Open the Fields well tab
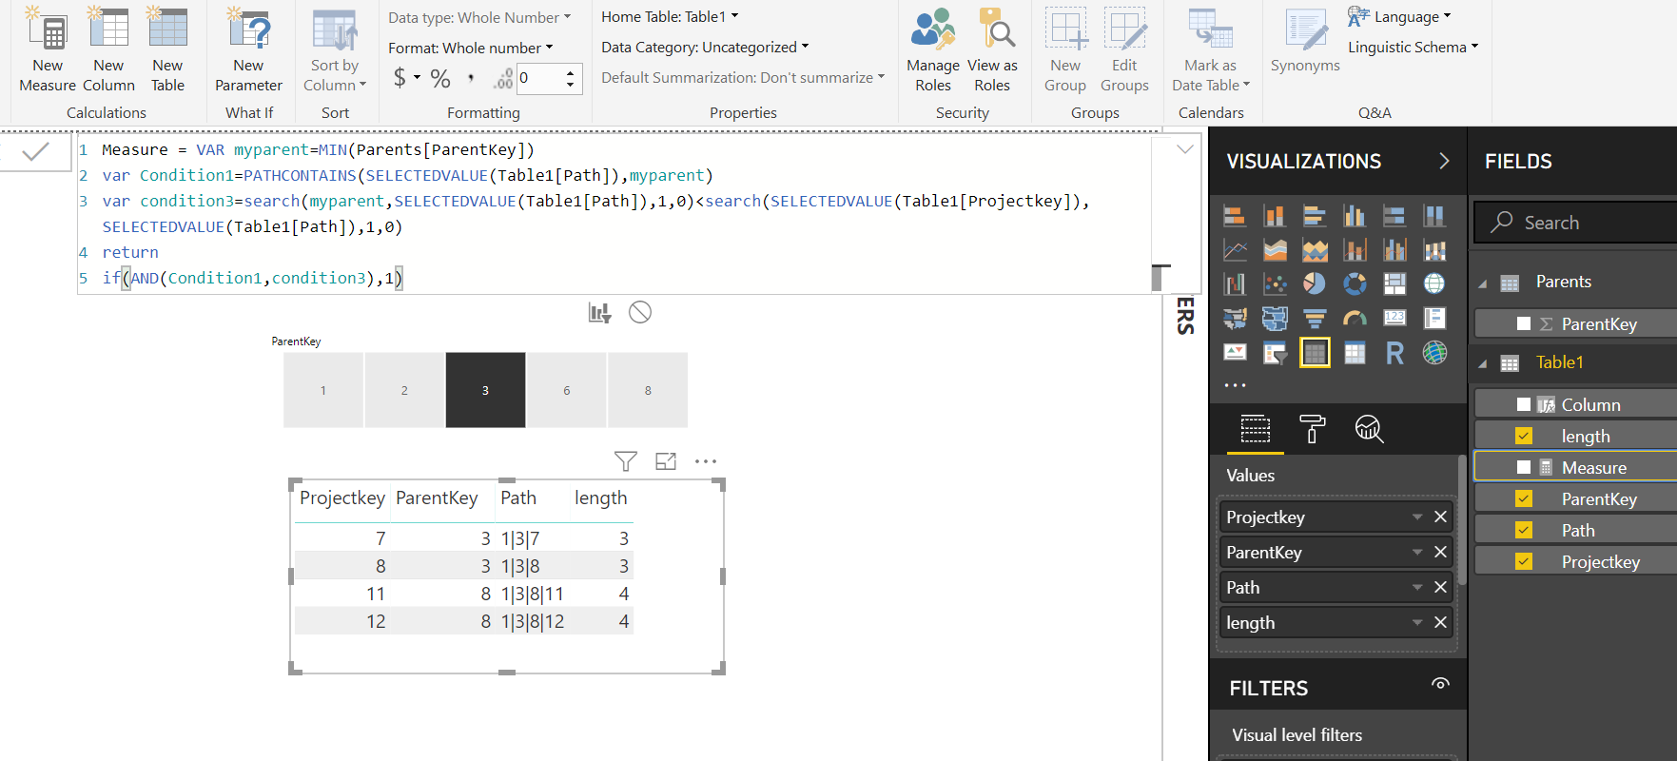The height and width of the screenshot is (761, 1677). pyautogui.click(x=1256, y=429)
